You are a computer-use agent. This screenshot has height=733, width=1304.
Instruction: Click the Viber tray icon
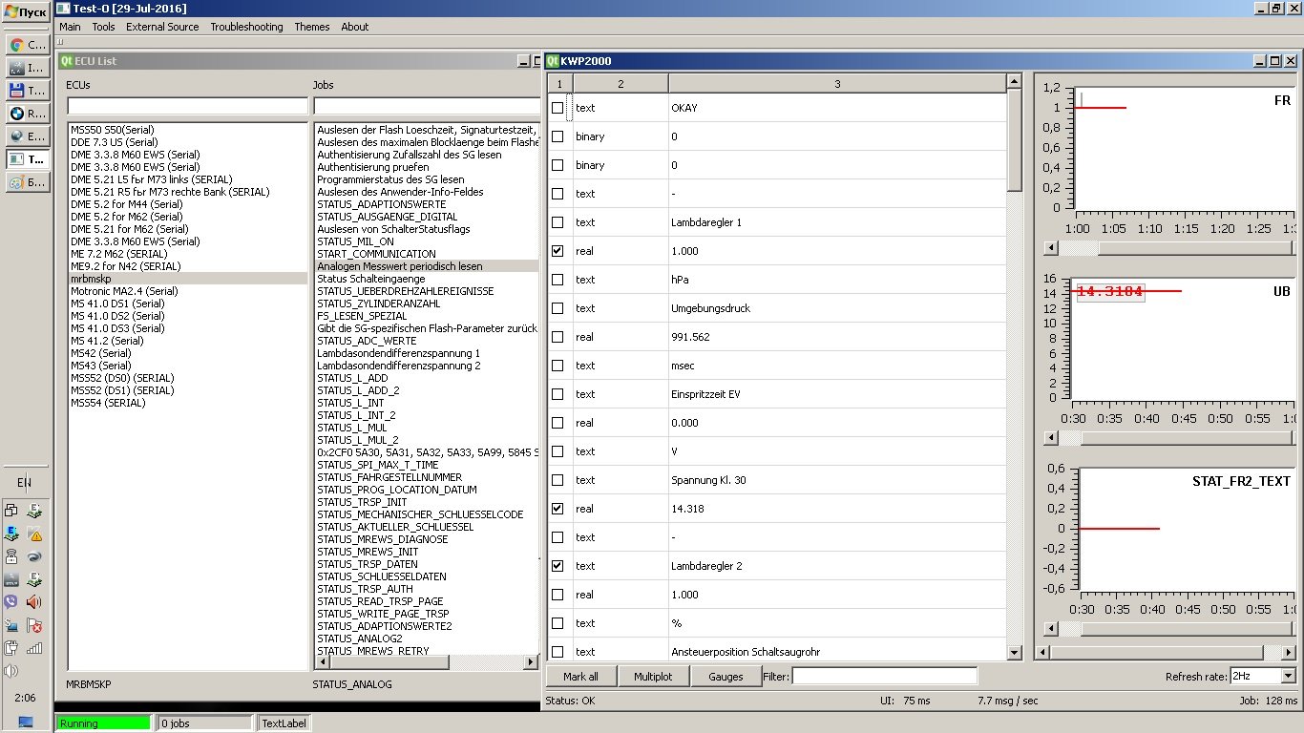click(11, 601)
